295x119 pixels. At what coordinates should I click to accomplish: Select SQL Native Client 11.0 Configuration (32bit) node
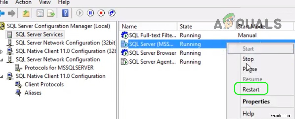66,51
